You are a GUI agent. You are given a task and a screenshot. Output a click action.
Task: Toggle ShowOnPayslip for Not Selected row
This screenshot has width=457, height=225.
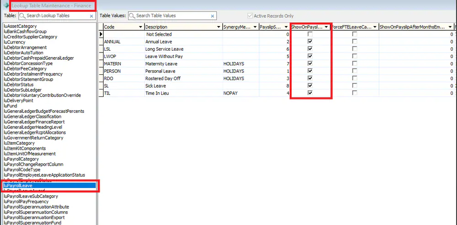(x=310, y=34)
